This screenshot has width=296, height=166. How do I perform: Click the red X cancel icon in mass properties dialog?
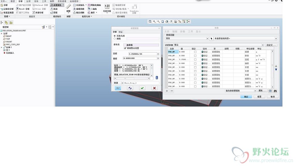tap(154, 88)
